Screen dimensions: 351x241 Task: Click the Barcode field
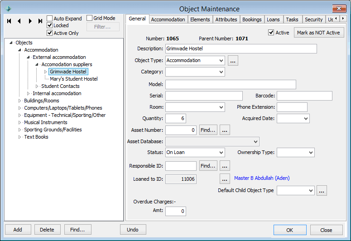coord(304,96)
